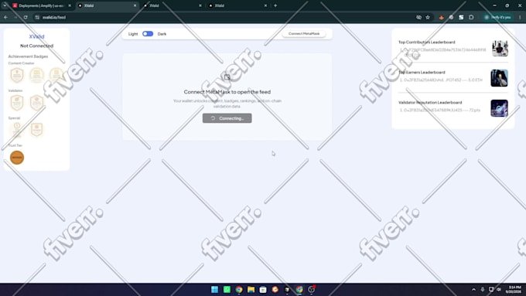Click the Top Earners Leaderboard heading
526x296 pixels.
point(422,73)
